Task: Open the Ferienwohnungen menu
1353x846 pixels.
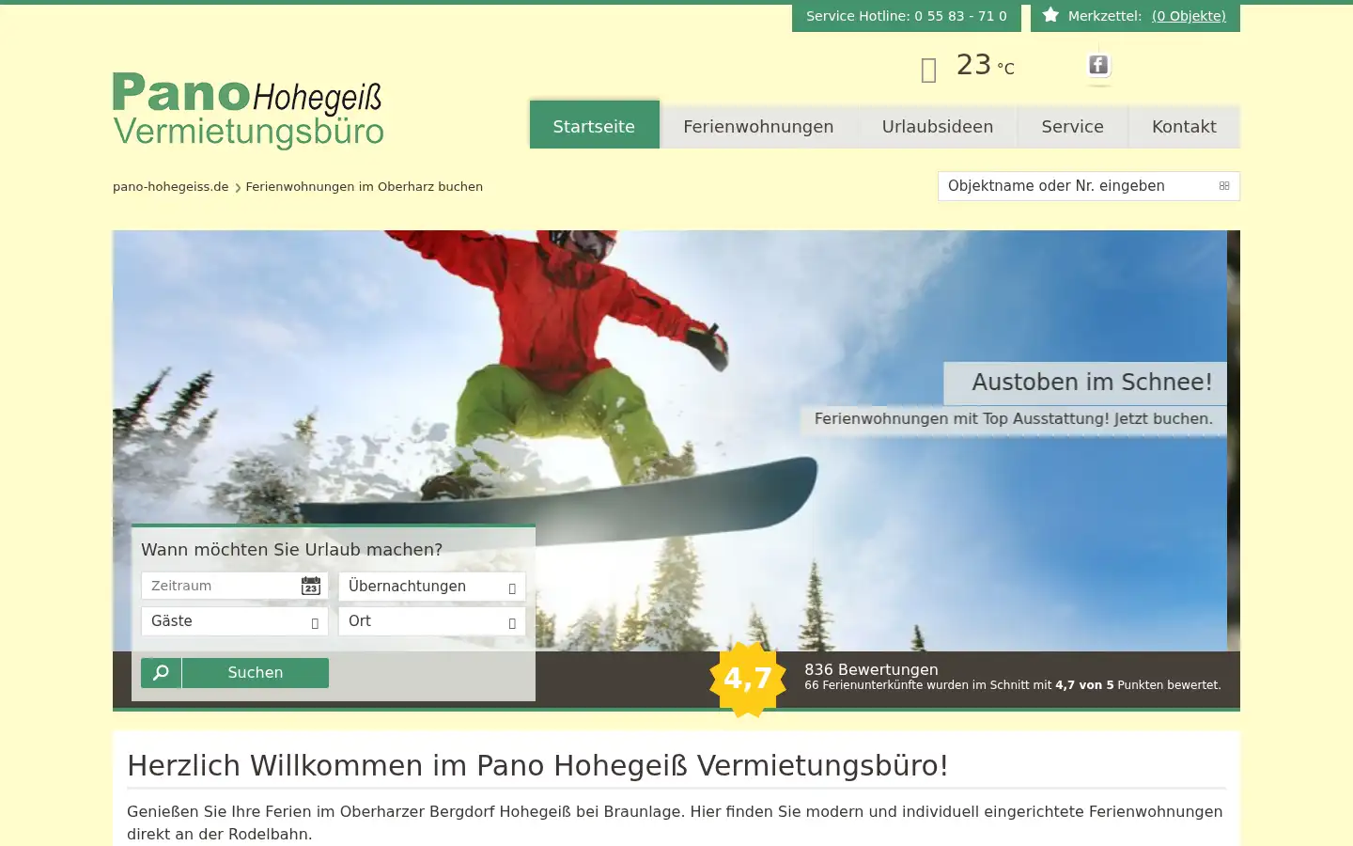Action: 758,127
